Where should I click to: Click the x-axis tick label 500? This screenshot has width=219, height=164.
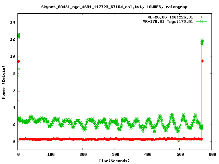click(x=180, y=154)
